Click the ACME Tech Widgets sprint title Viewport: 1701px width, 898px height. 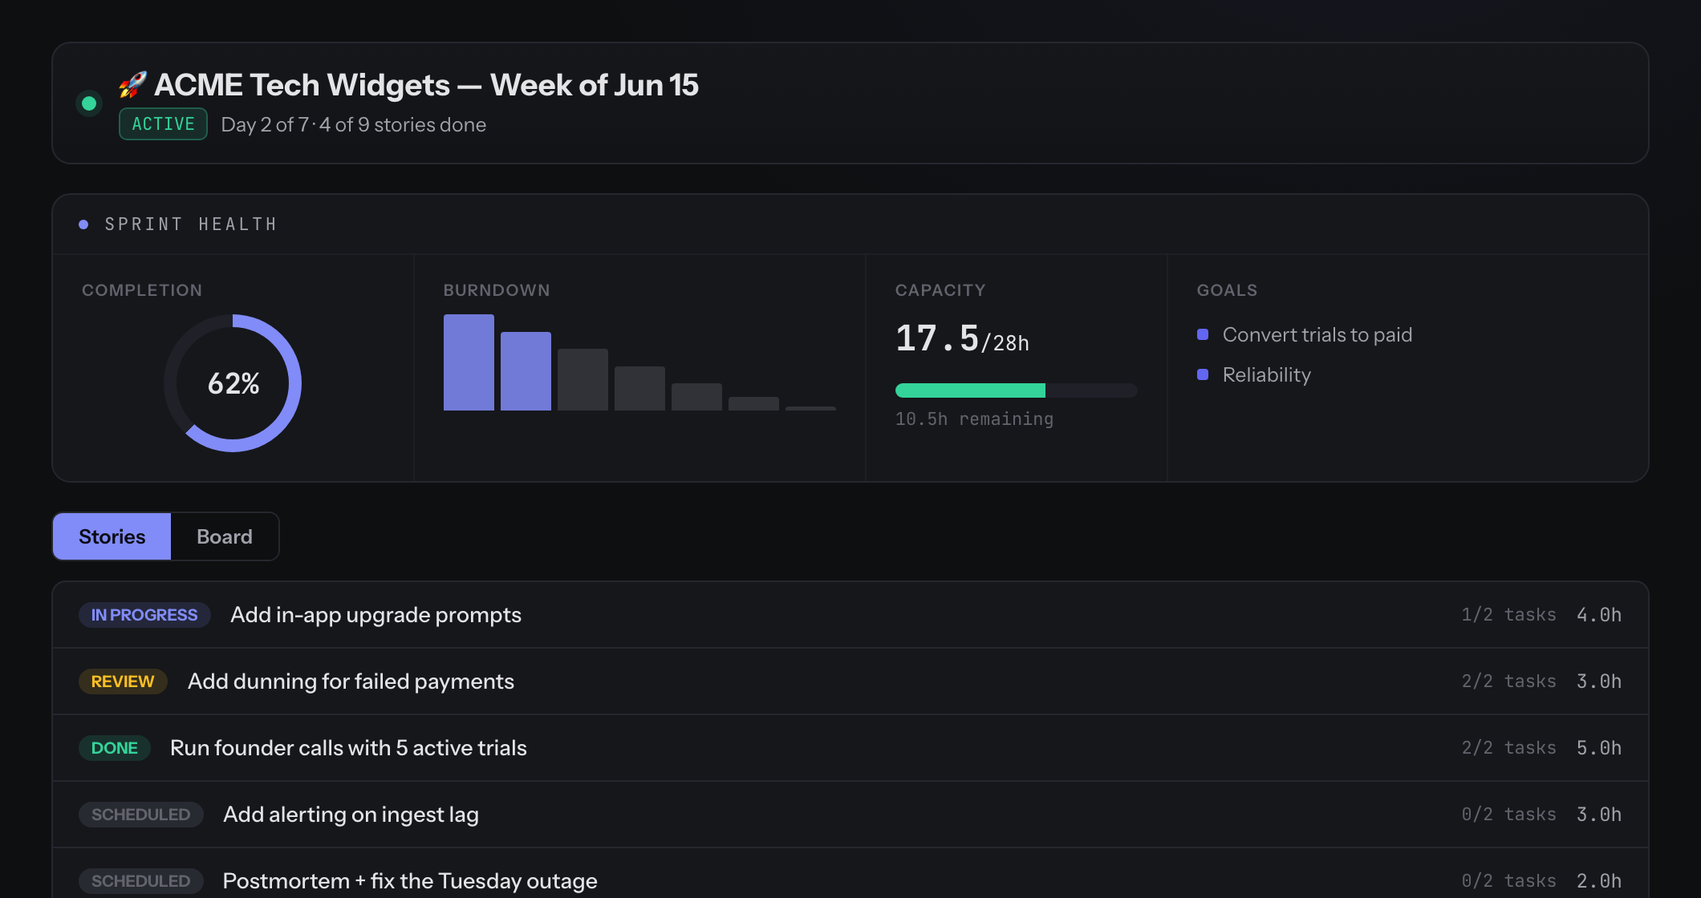[x=426, y=85]
